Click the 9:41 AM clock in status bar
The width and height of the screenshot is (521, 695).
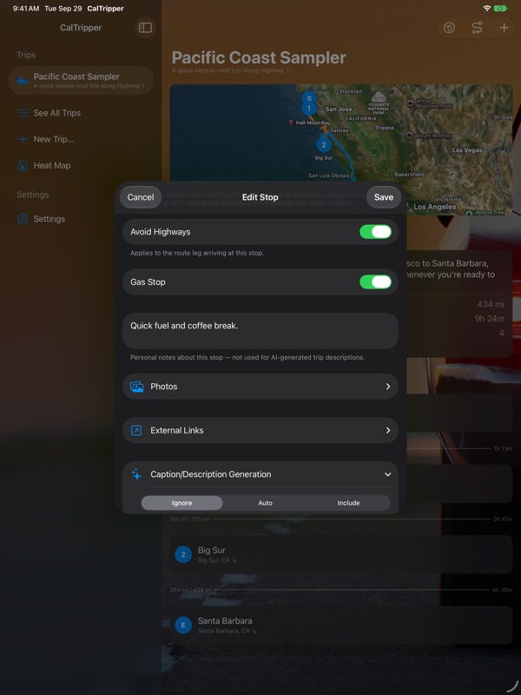click(26, 9)
